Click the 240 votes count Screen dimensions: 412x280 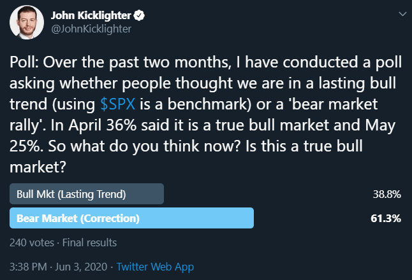pyautogui.click(x=32, y=242)
